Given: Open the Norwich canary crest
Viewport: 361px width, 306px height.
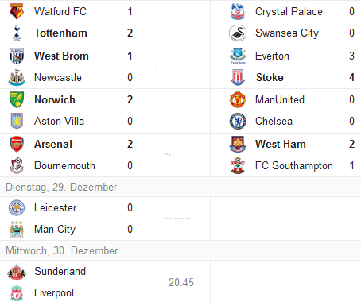Looking at the screenshot, I should click(x=17, y=99).
